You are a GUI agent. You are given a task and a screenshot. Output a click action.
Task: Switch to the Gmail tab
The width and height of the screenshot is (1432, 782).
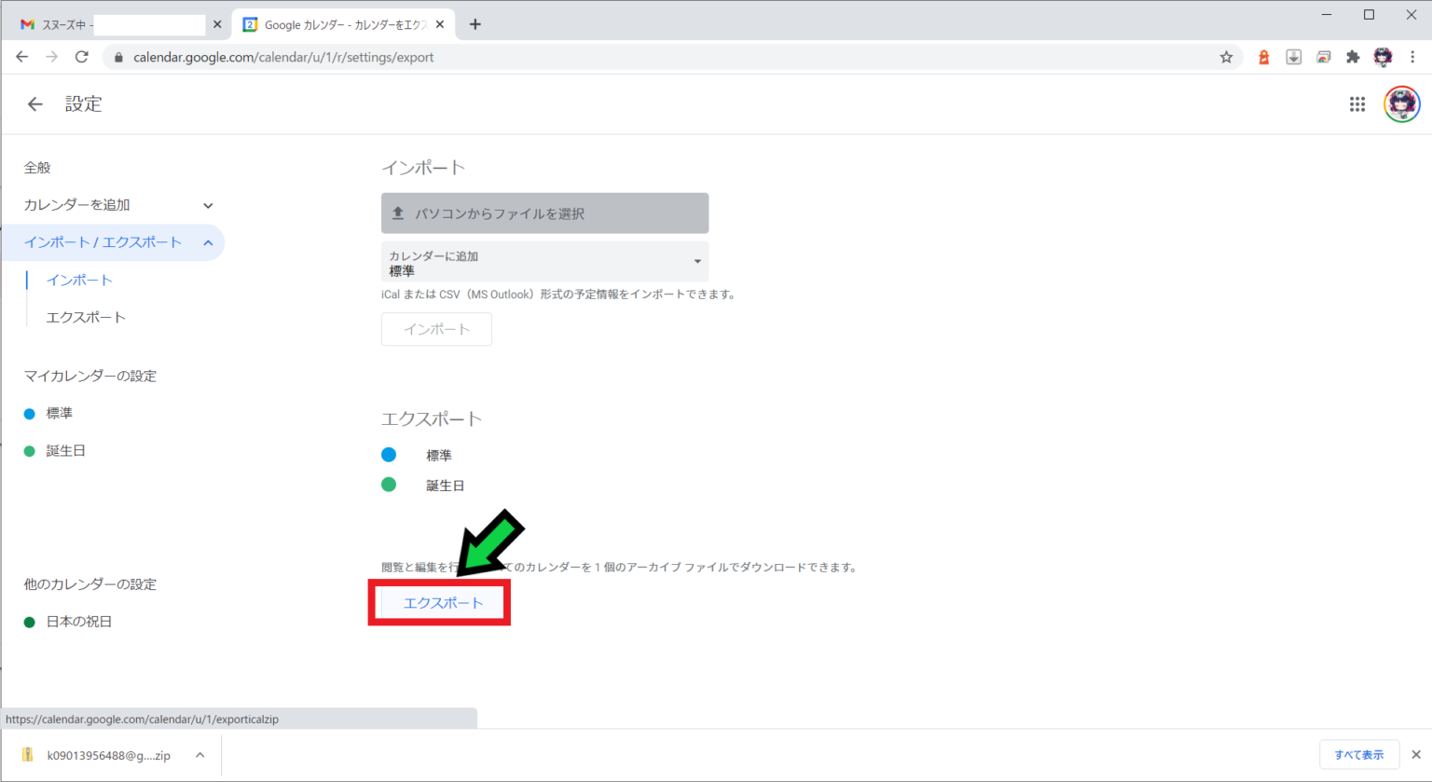click(x=112, y=24)
